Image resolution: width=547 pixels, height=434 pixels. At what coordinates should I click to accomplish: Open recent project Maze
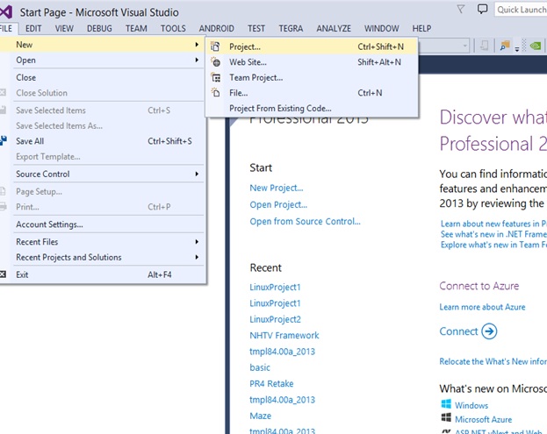click(260, 416)
